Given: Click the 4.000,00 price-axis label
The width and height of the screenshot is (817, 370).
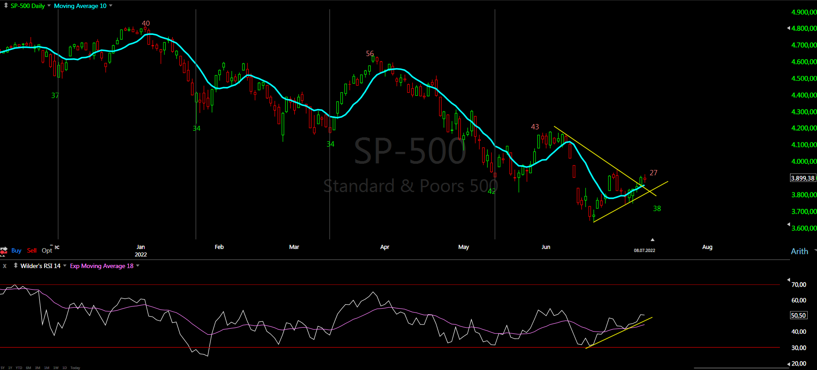Looking at the screenshot, I should click(804, 161).
